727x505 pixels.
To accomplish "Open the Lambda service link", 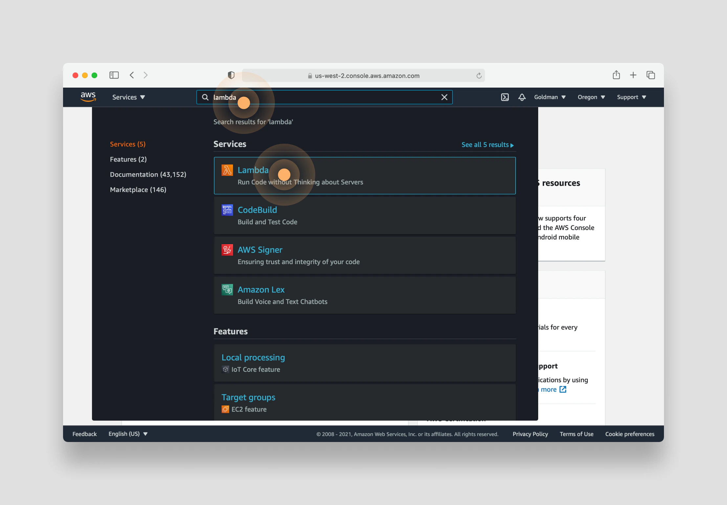I will point(253,170).
